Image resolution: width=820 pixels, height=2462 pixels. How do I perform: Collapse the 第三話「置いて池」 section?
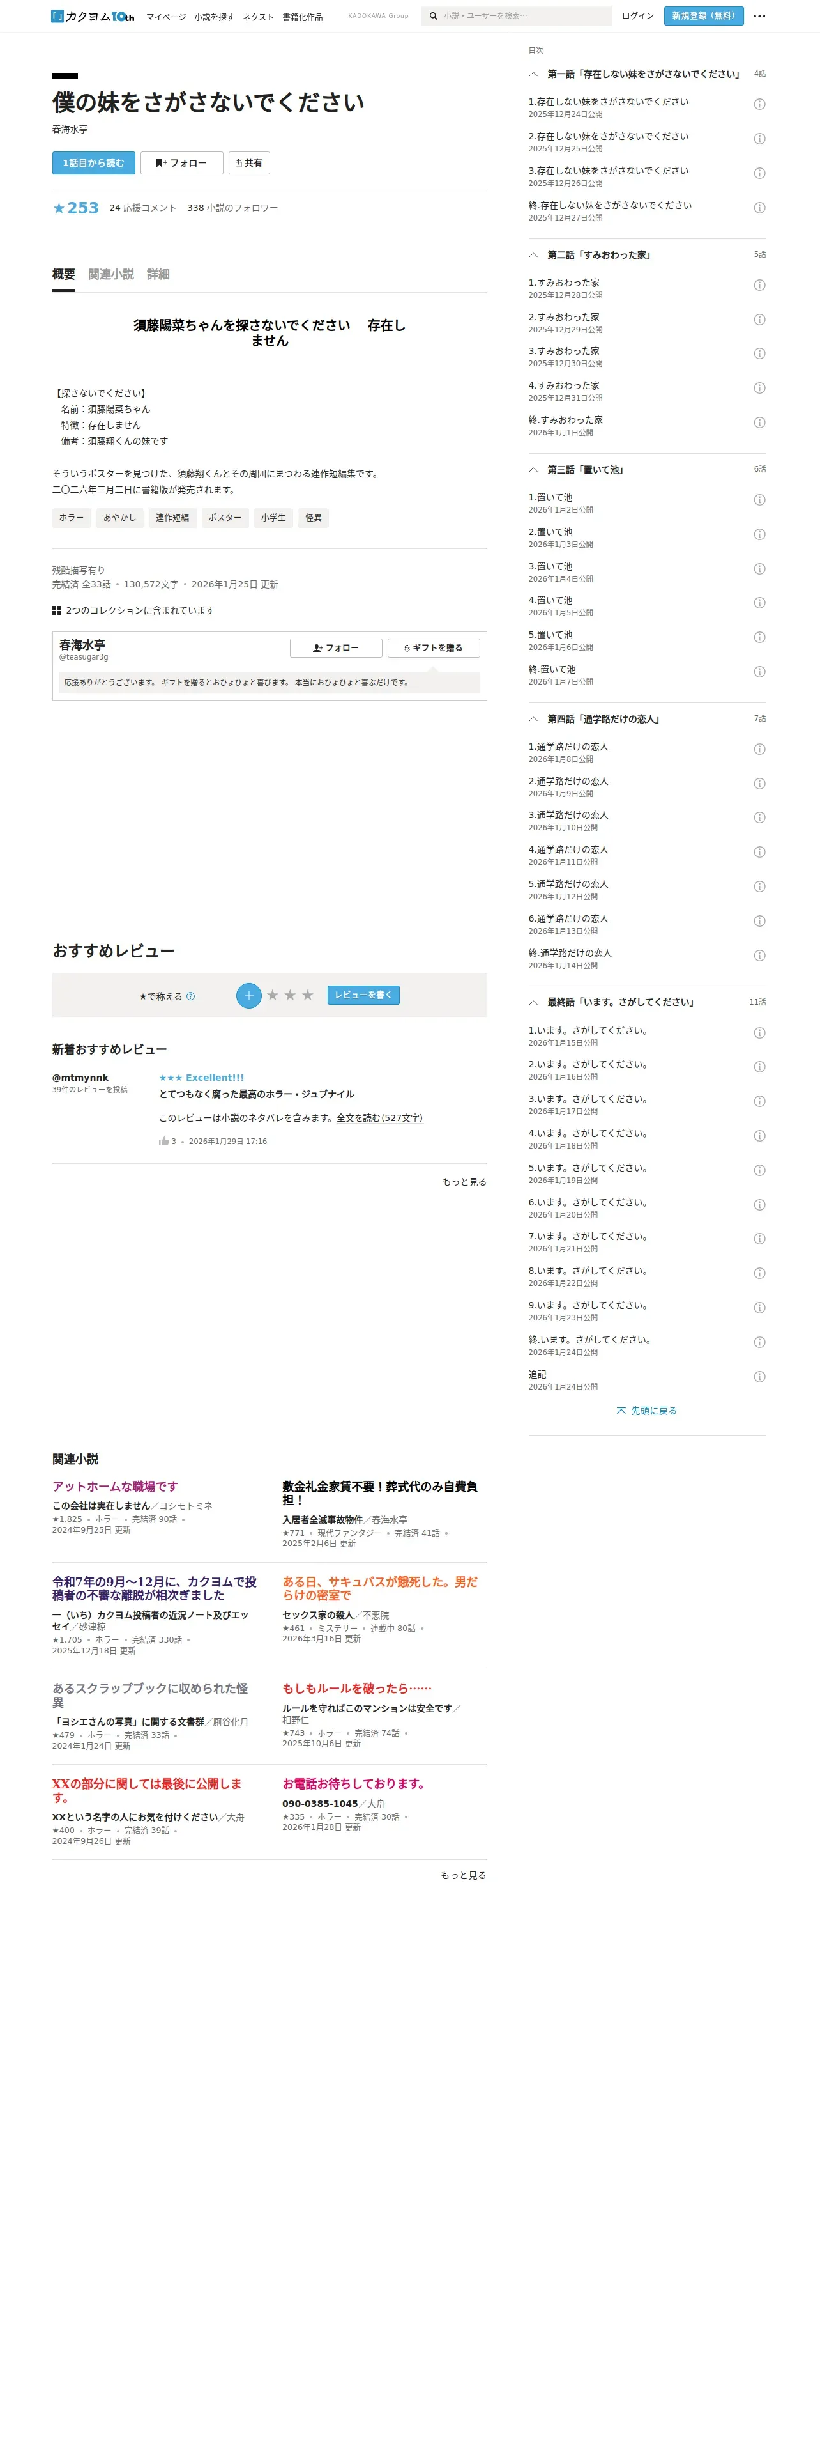pos(534,470)
